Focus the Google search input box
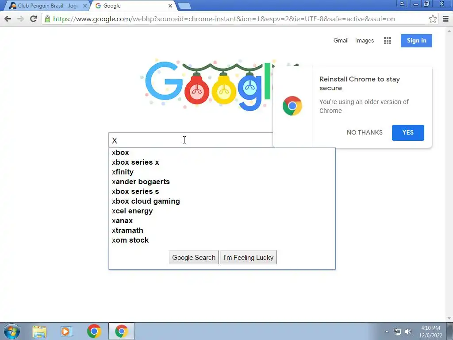 191,140
